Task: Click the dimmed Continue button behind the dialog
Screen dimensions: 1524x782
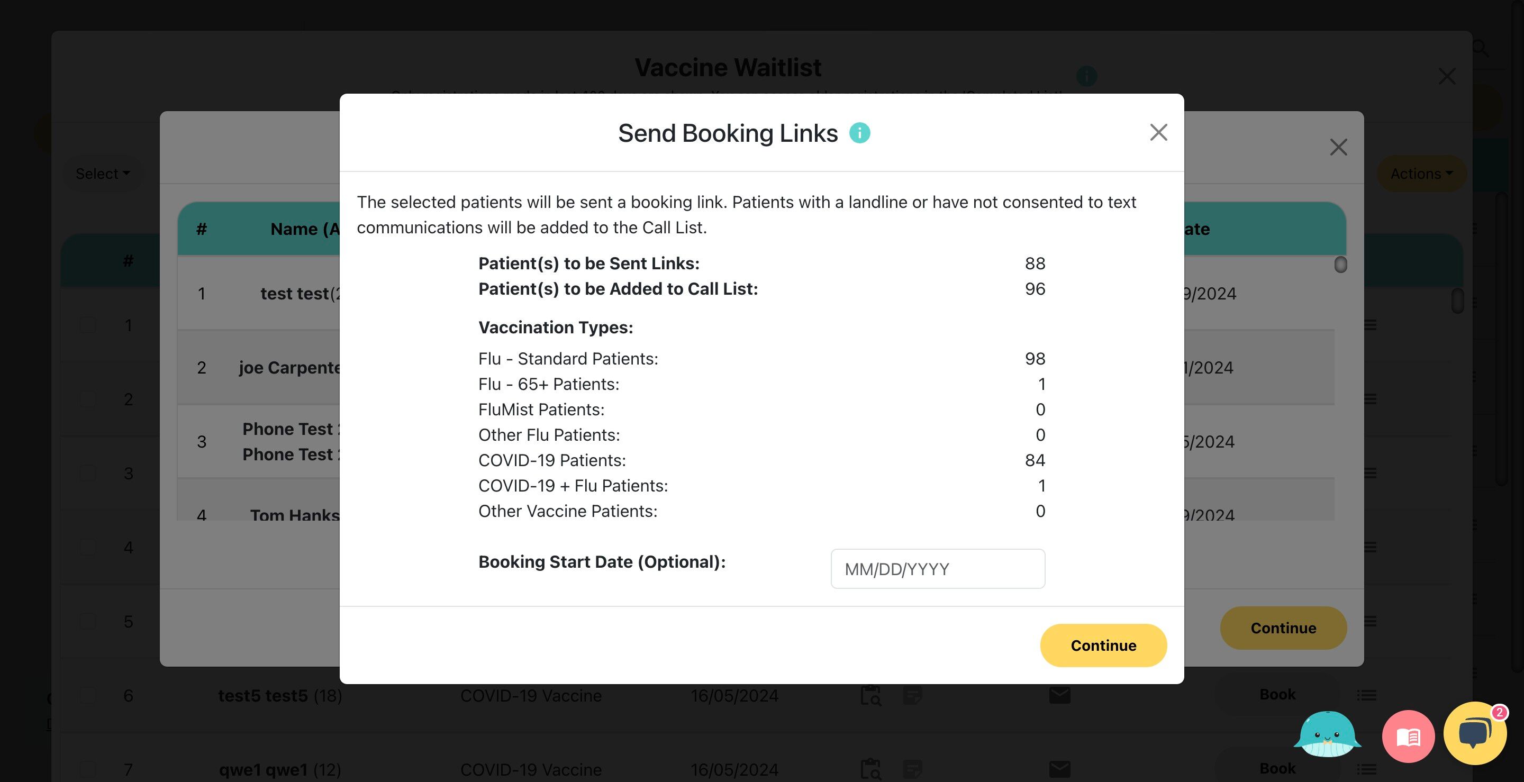Action: [x=1283, y=628]
